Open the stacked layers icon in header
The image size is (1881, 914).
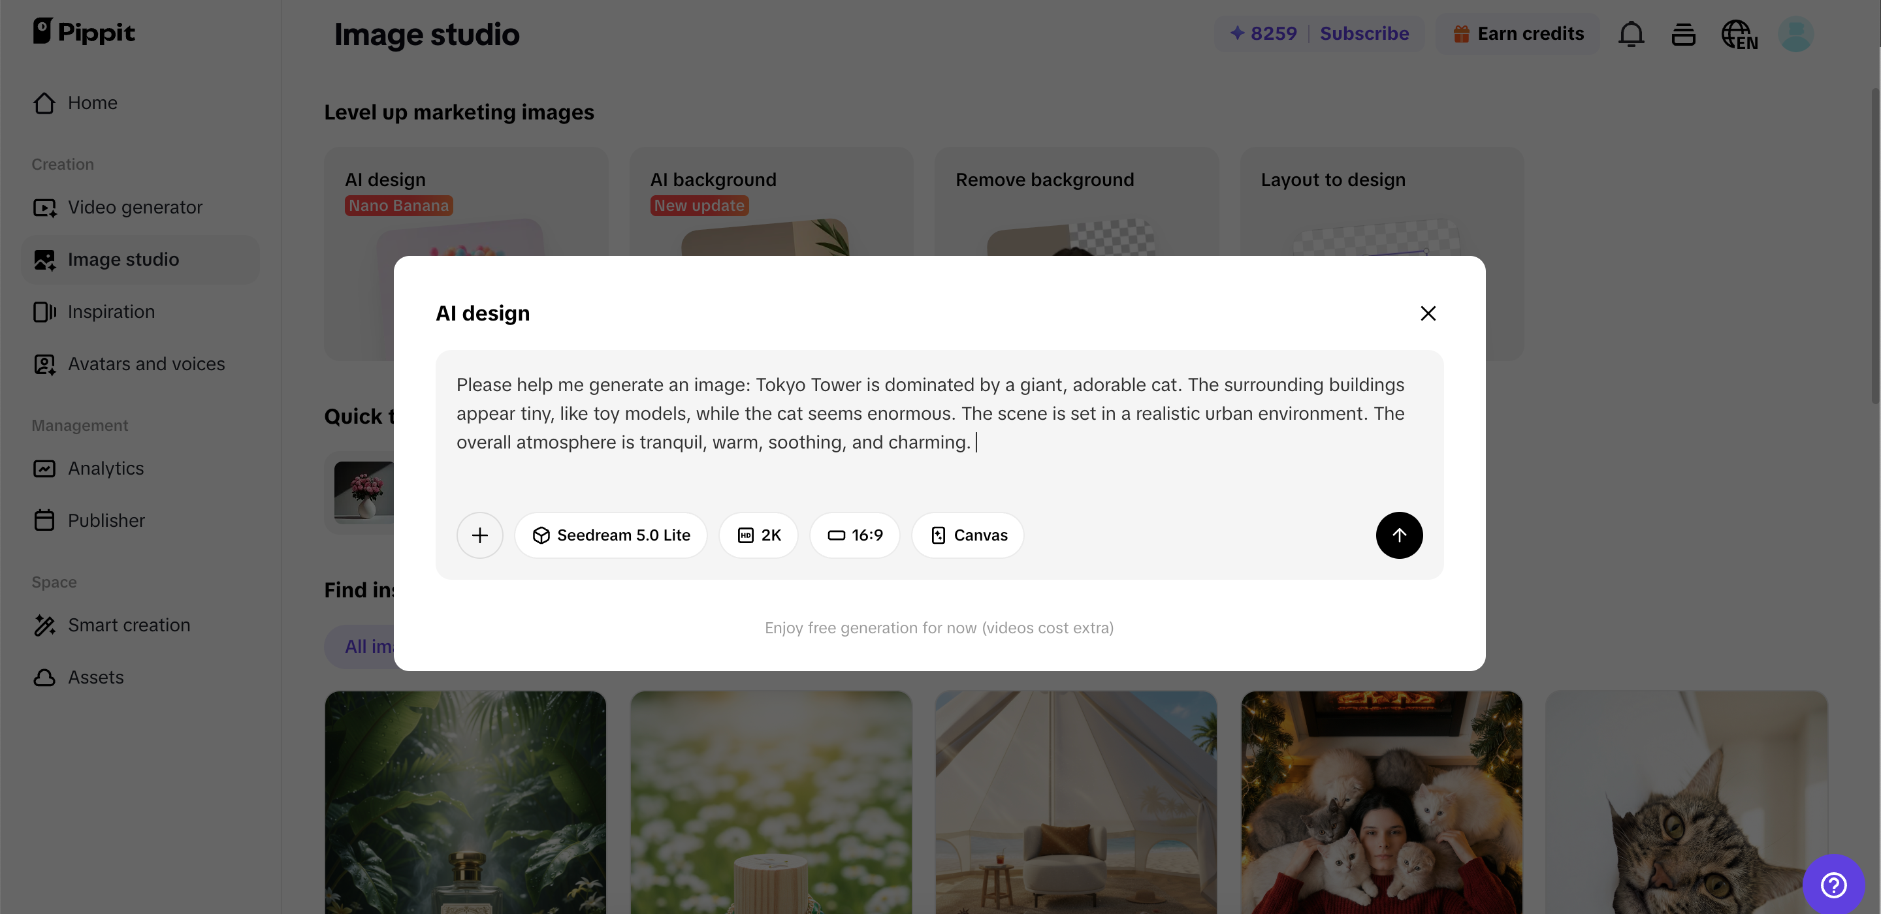[x=1683, y=35]
